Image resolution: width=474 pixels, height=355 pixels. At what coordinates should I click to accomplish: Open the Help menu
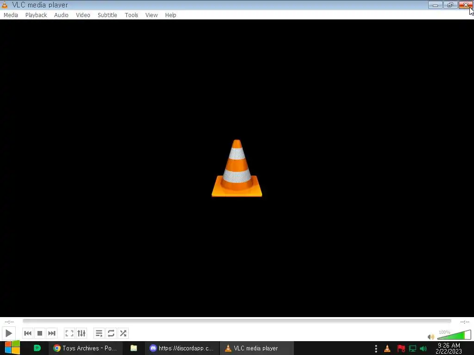point(170,15)
